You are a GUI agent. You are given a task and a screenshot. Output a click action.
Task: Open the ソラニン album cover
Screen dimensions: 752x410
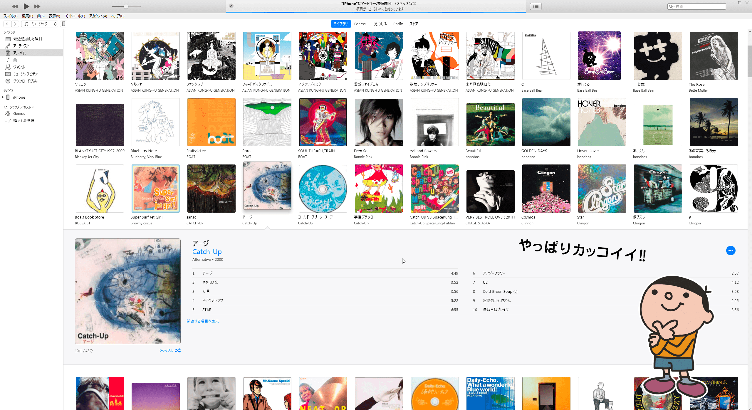[x=100, y=56]
